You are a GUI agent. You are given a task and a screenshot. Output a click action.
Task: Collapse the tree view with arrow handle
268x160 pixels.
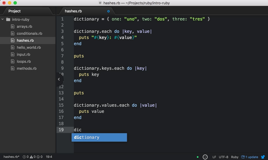[59, 79]
